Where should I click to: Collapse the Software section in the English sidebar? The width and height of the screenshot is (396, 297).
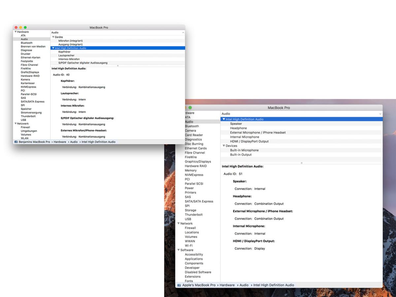[179, 250]
